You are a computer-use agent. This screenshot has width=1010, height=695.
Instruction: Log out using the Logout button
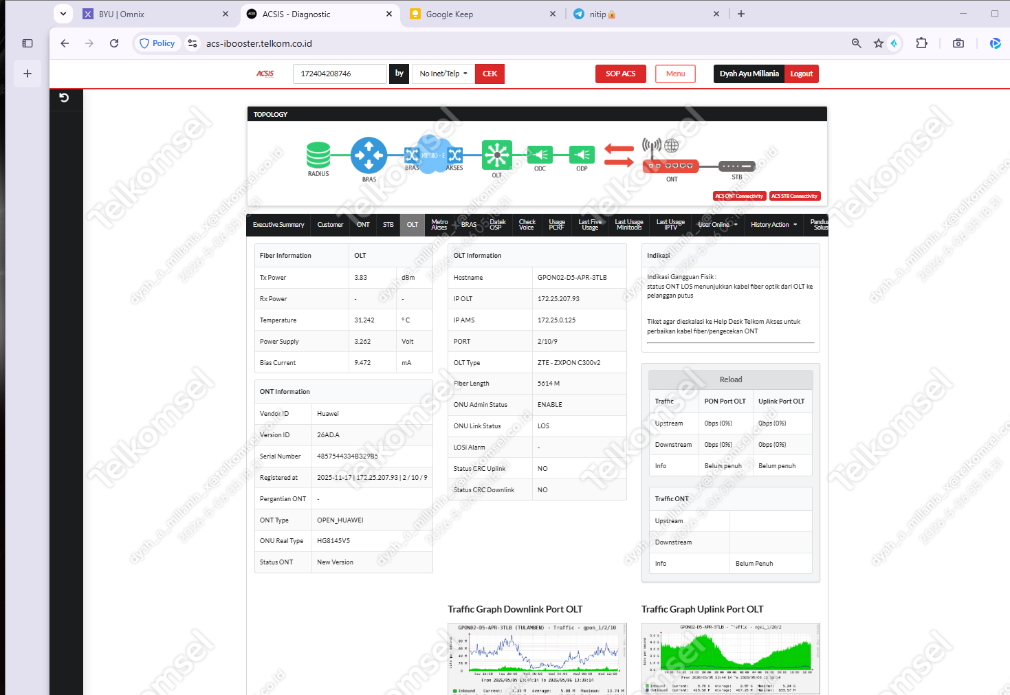802,74
